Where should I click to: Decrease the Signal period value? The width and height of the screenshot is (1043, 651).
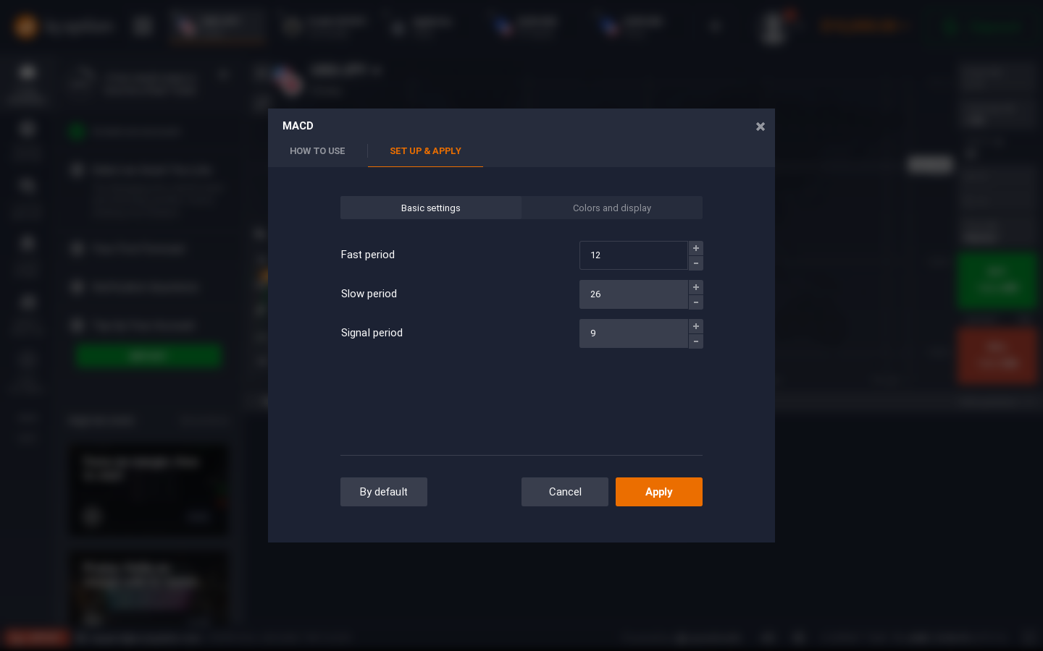pos(696,341)
